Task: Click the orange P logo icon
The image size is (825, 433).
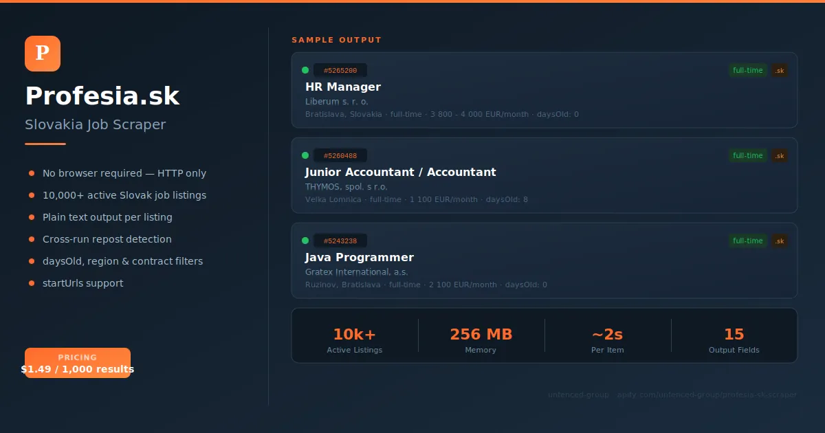Action: pyautogui.click(x=43, y=54)
